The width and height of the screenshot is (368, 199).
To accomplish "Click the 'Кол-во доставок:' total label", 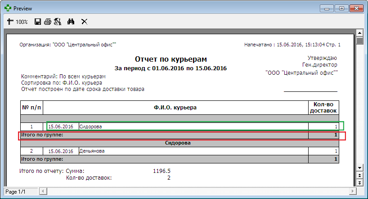I will (89, 178).
